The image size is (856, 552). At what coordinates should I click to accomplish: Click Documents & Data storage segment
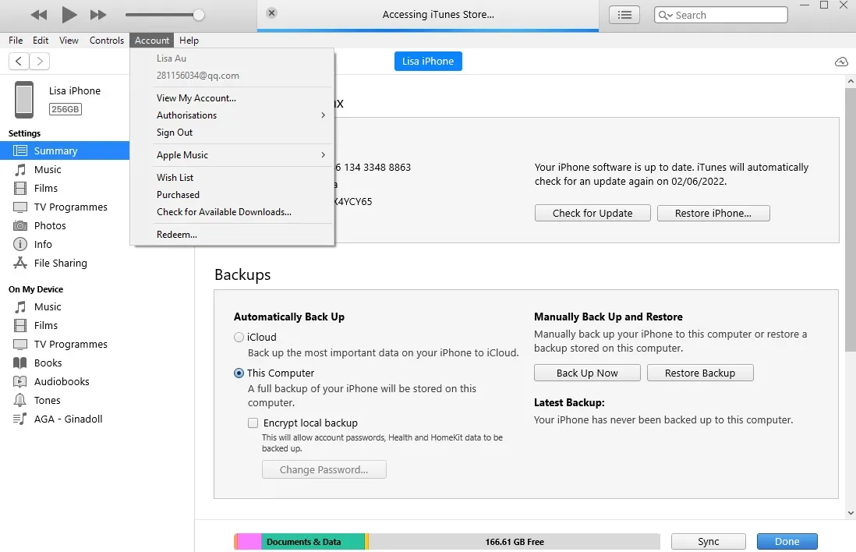coord(313,542)
